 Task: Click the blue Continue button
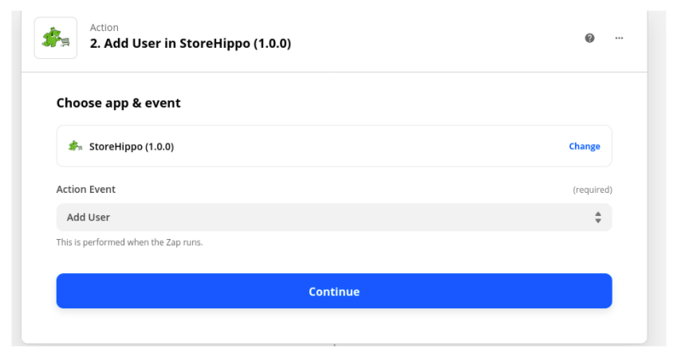click(334, 291)
